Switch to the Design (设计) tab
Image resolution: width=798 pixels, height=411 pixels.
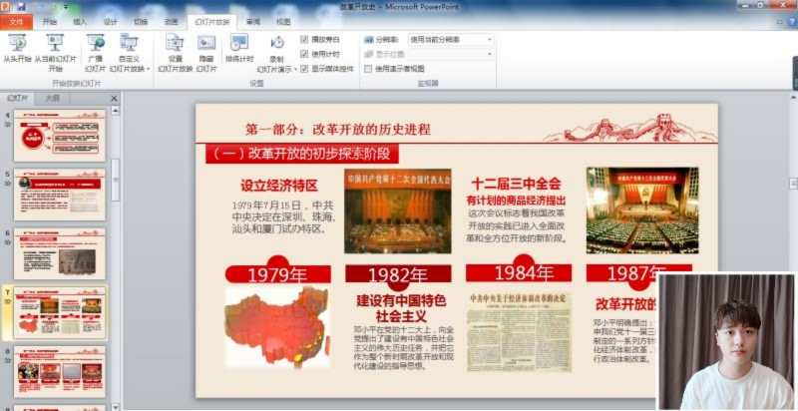point(111,22)
